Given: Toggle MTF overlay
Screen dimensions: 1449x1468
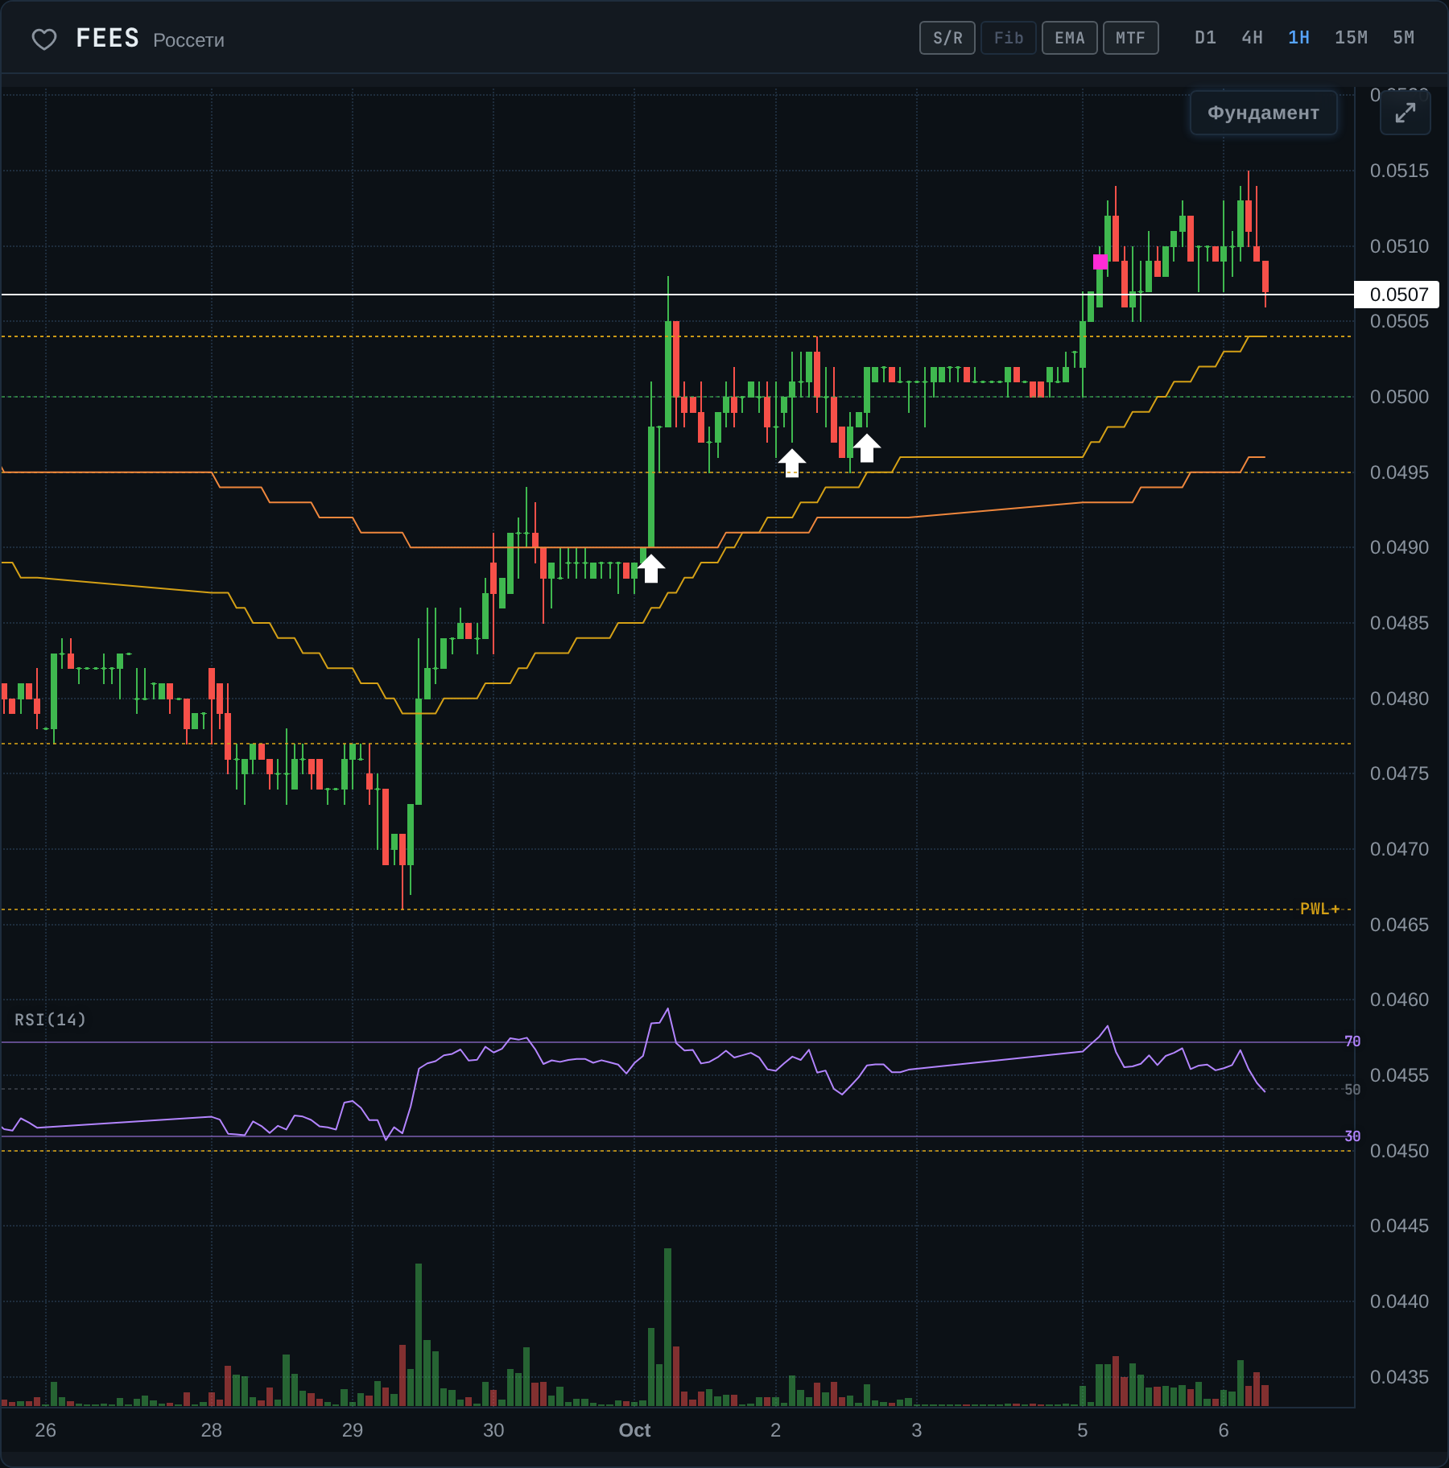Looking at the screenshot, I should click(x=1130, y=38).
